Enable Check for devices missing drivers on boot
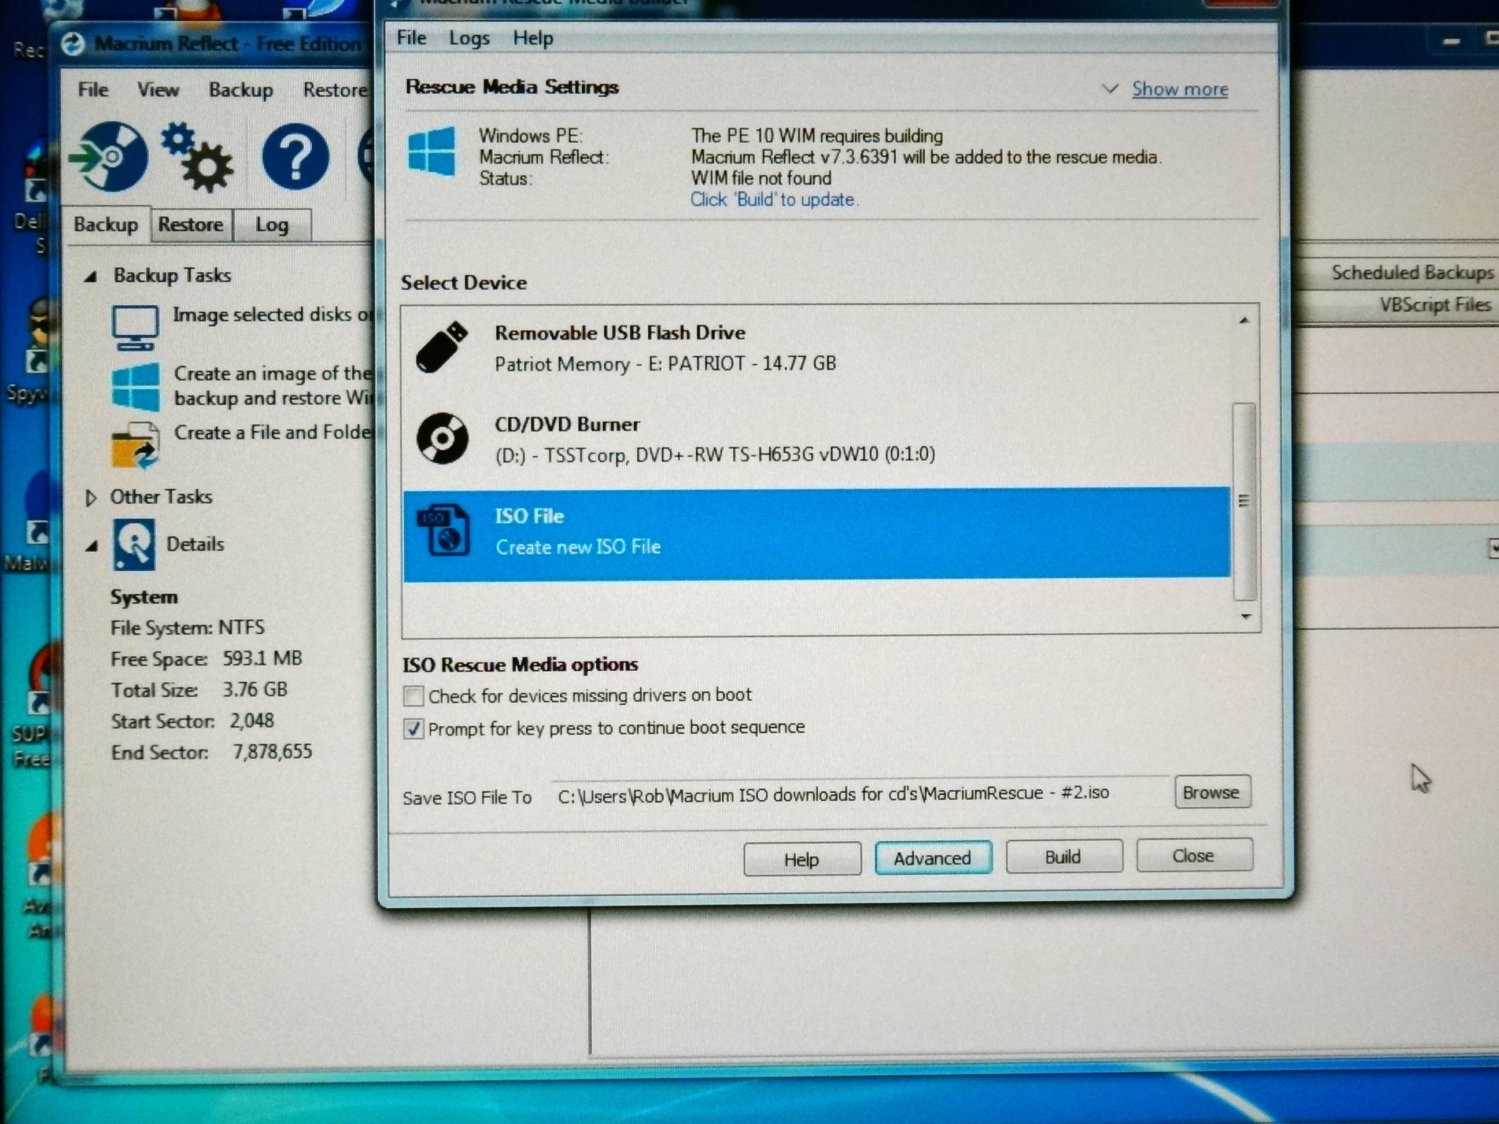1499x1124 pixels. [413, 696]
